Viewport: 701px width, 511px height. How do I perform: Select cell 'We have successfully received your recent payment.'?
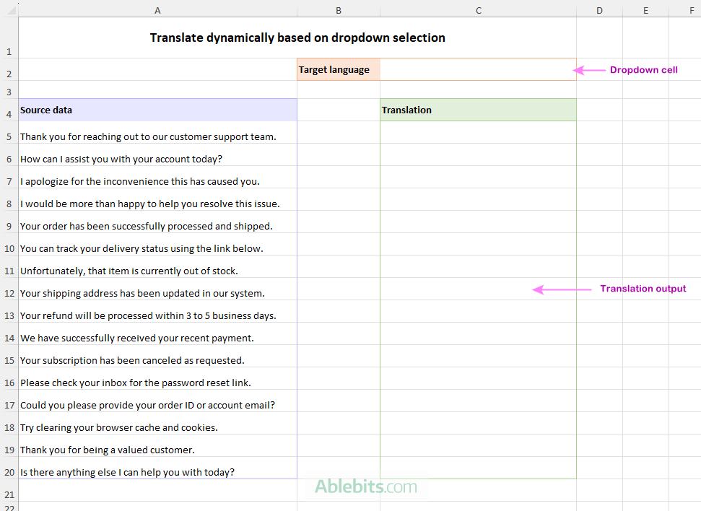[x=157, y=333]
